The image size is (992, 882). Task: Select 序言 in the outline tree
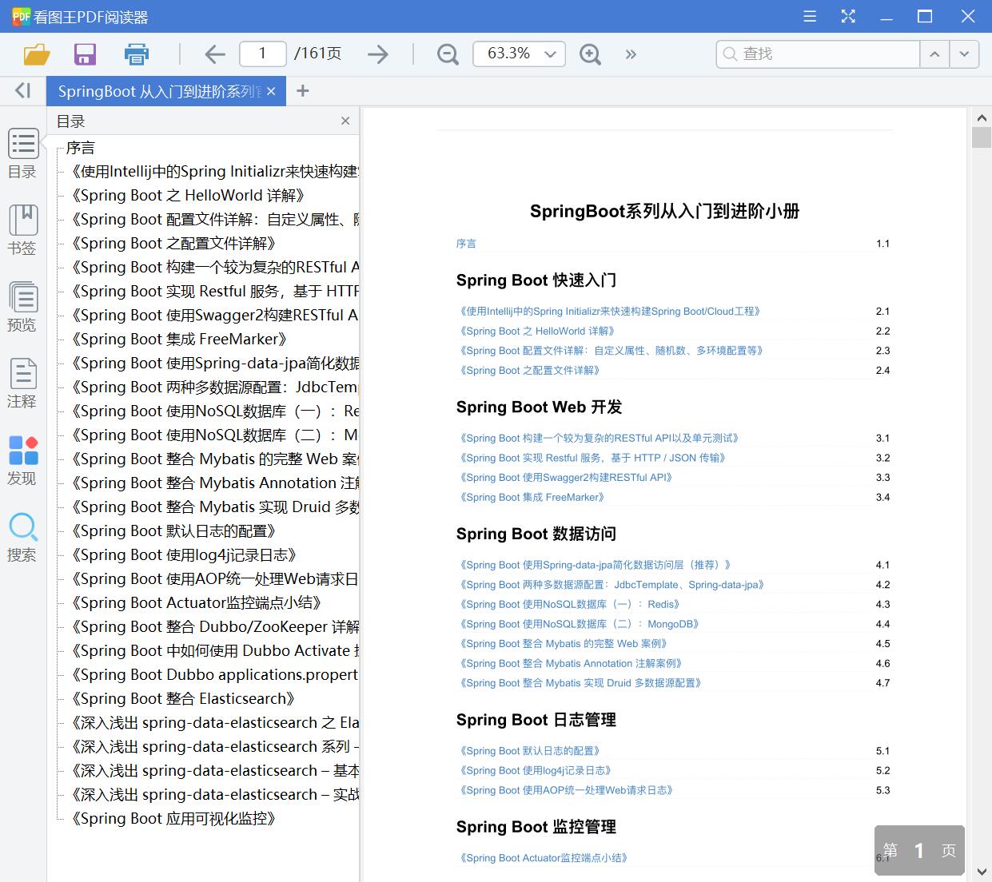[81, 147]
